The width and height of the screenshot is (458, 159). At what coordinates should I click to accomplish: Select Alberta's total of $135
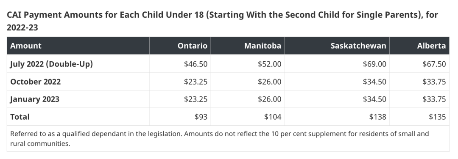point(437,117)
